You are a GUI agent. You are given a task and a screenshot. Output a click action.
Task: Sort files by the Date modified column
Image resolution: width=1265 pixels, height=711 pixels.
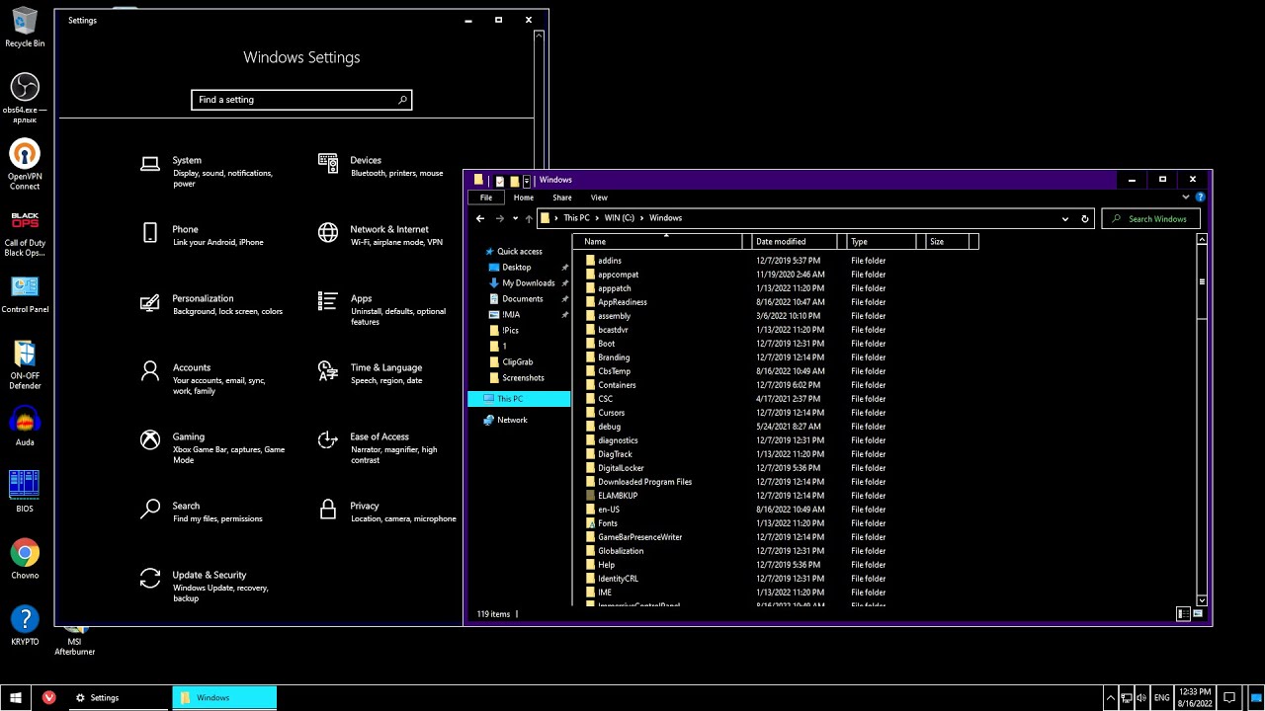pos(781,241)
